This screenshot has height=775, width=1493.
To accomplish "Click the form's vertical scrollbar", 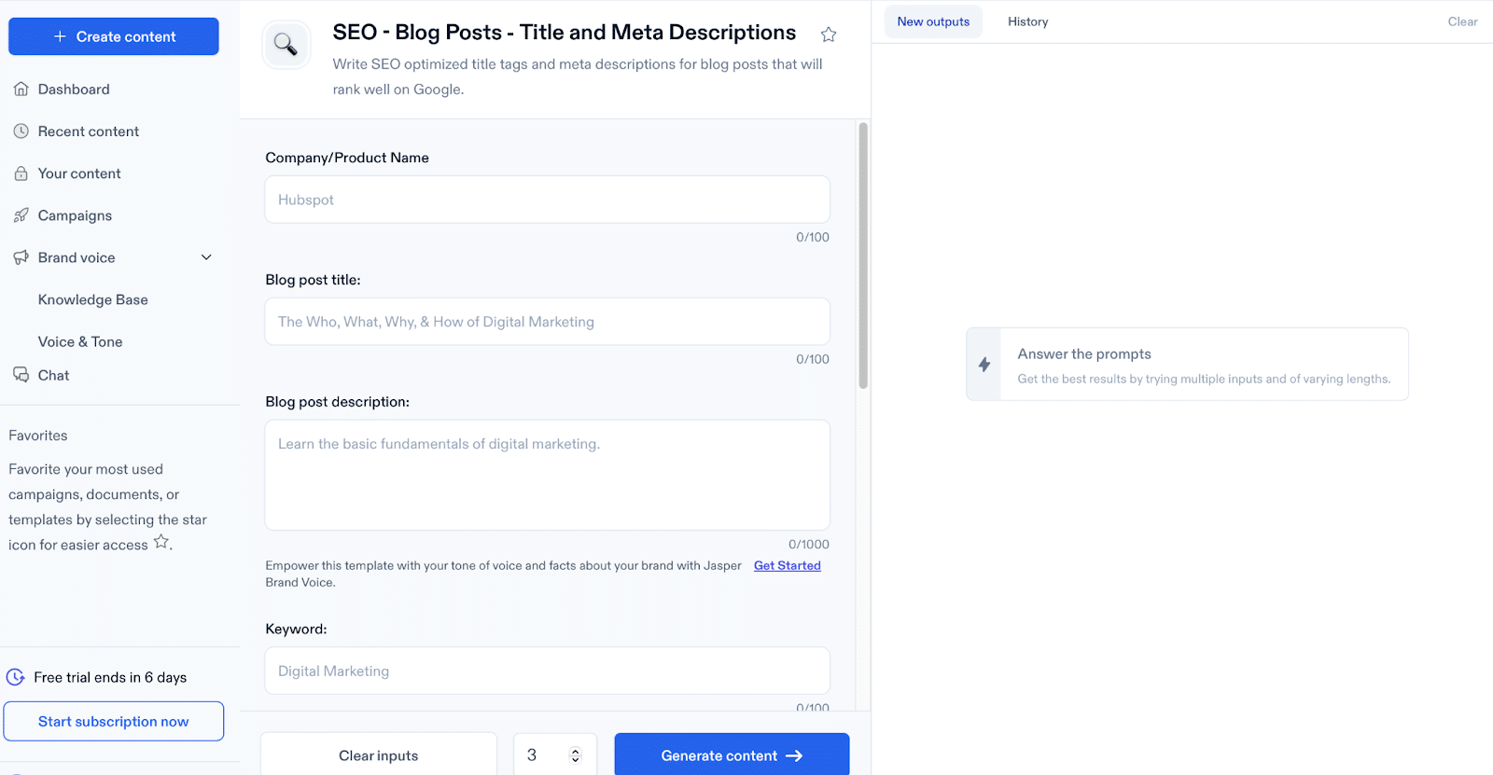I will point(863,256).
